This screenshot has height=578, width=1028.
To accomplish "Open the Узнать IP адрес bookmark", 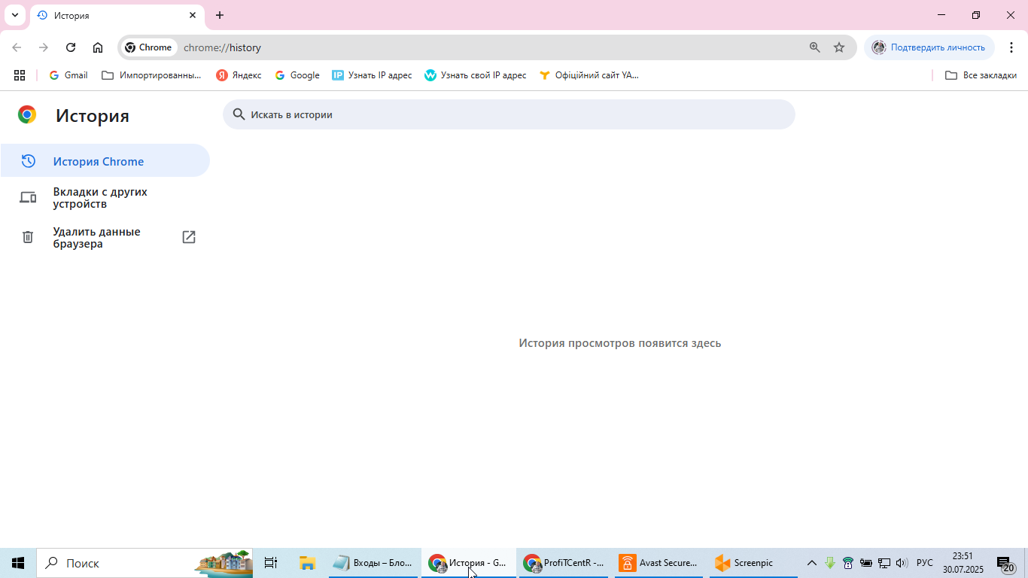I will pyautogui.click(x=373, y=75).
